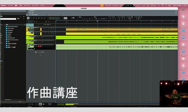The image size is (188, 112).
Task: Mute the Audio Track 1 track
Action: 35,38
